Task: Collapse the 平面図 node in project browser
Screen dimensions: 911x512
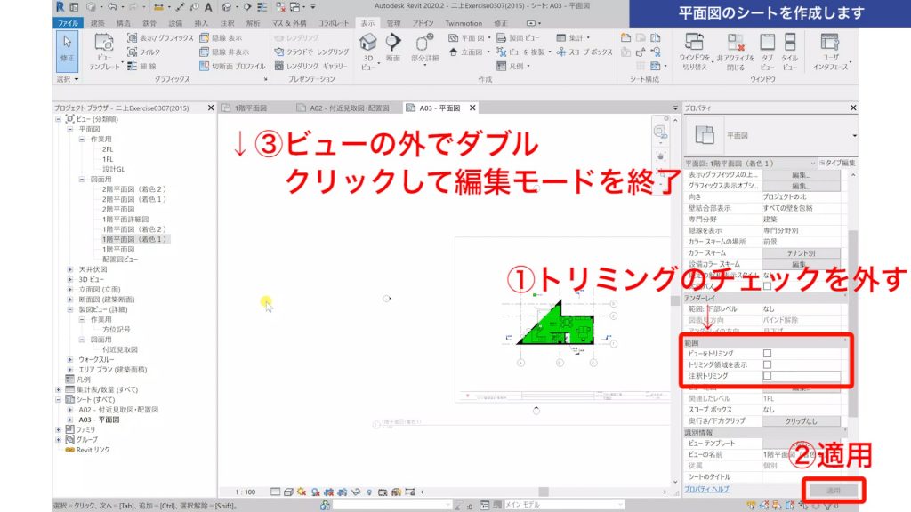Action: [x=69, y=130]
